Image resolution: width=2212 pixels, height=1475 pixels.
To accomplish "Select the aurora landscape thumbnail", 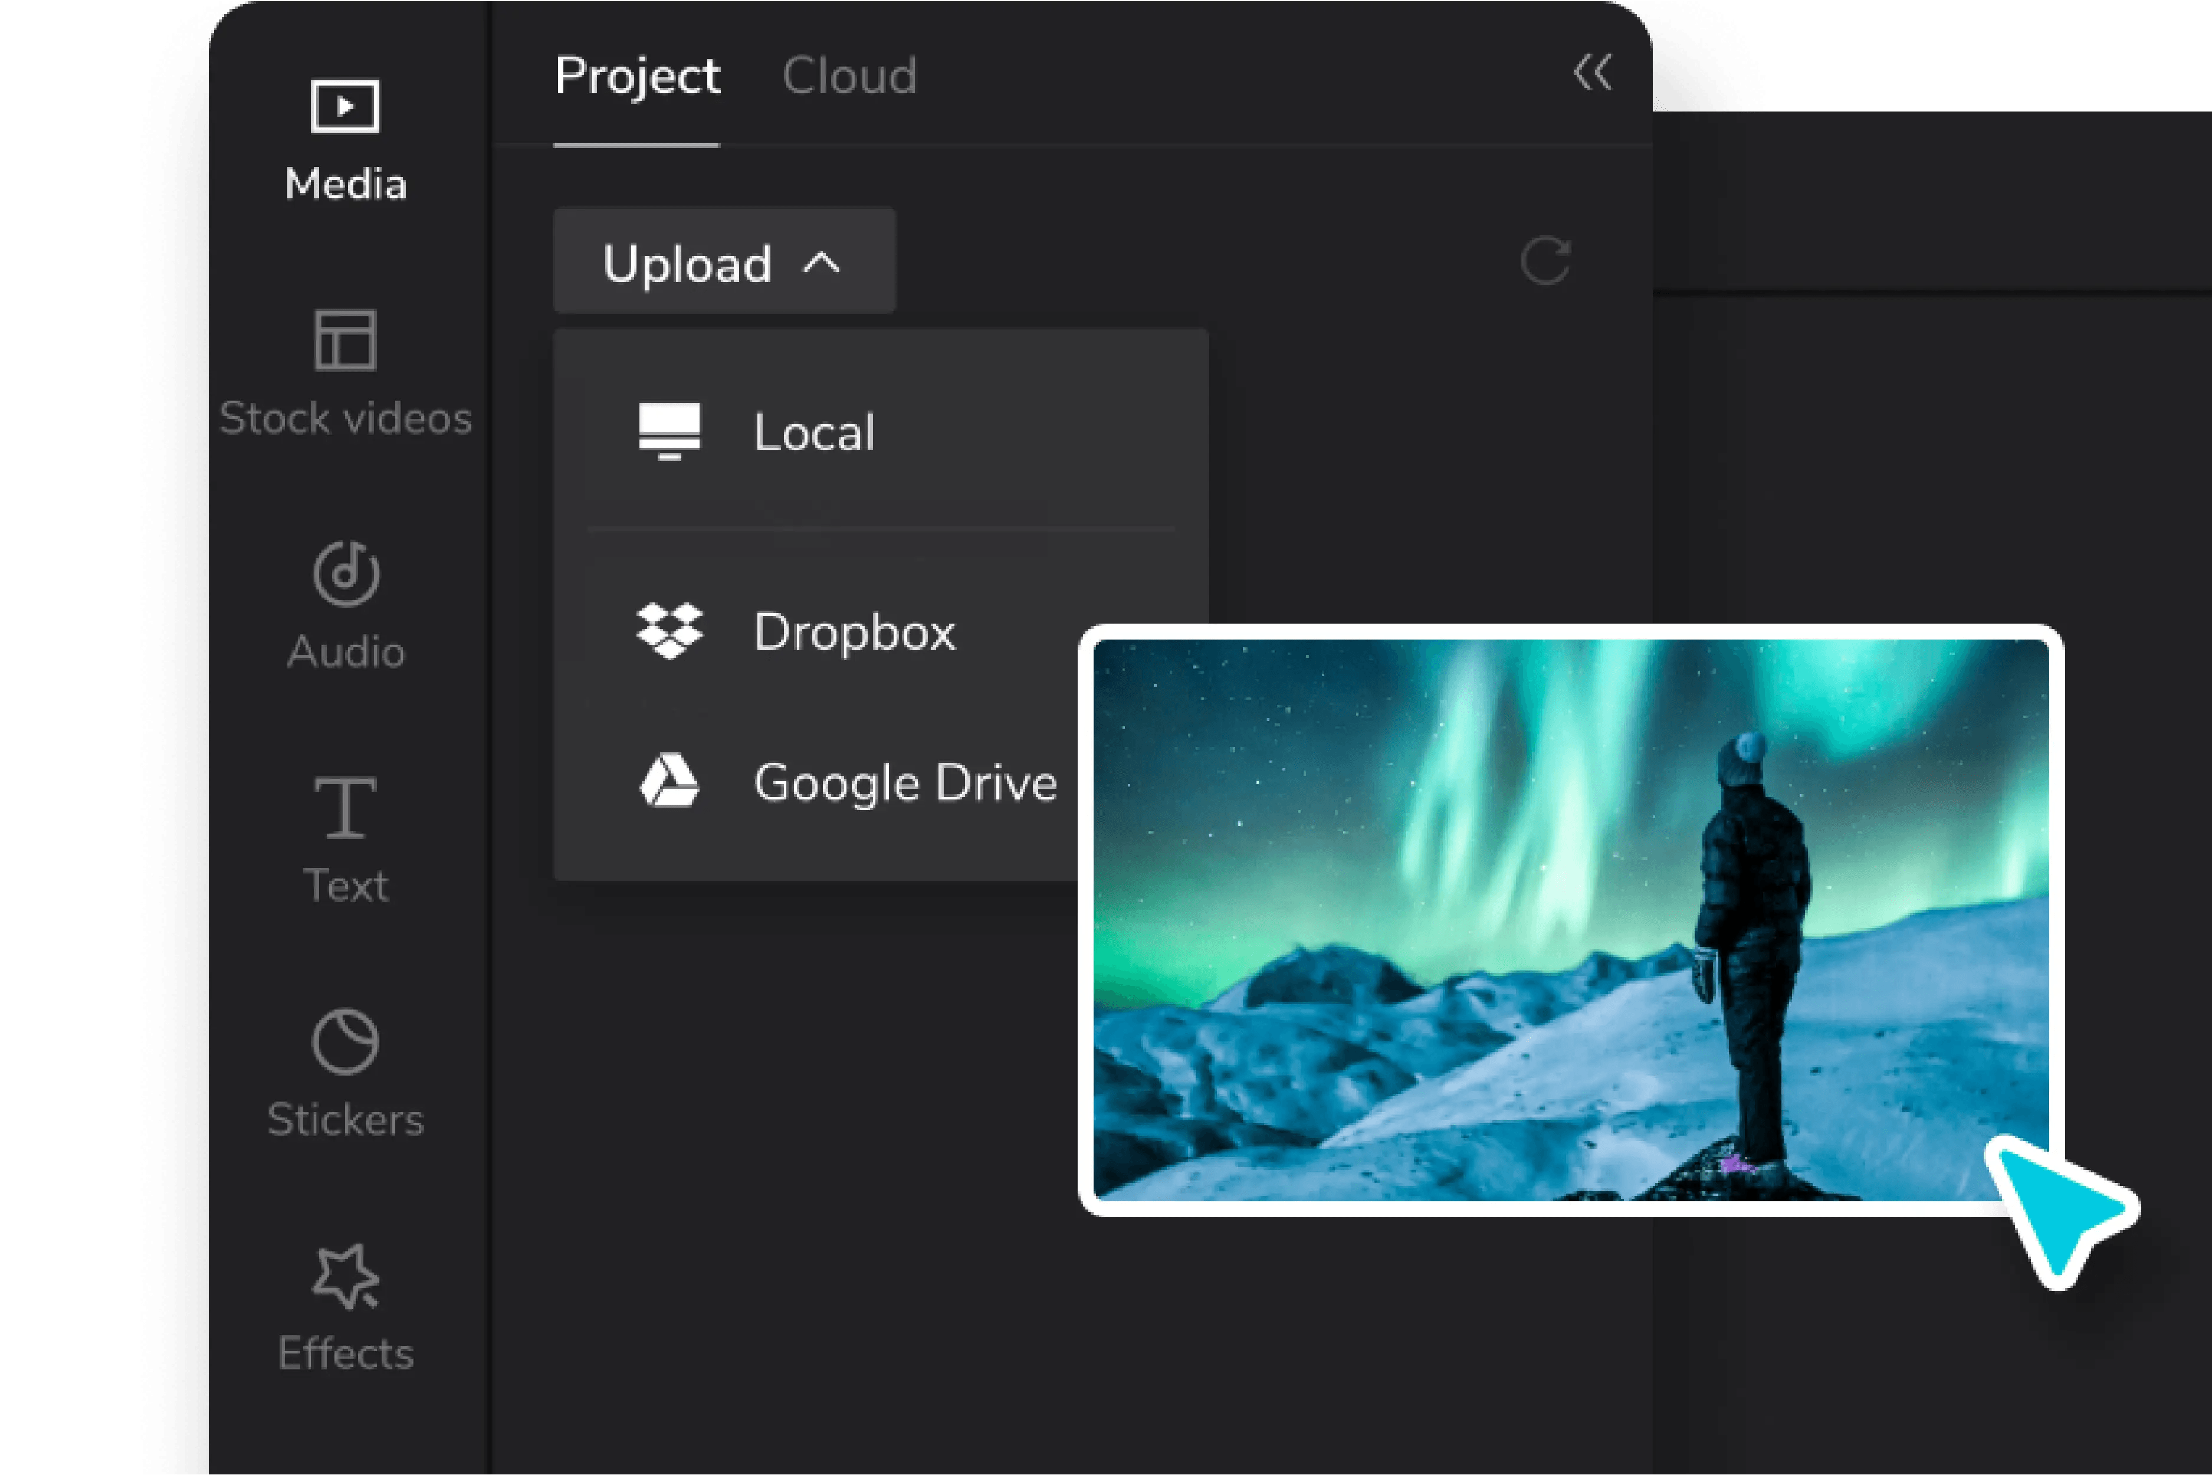I will tap(1571, 920).
